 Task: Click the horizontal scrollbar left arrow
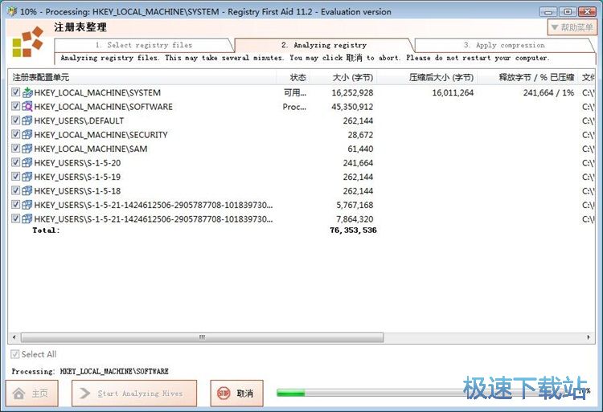point(14,337)
